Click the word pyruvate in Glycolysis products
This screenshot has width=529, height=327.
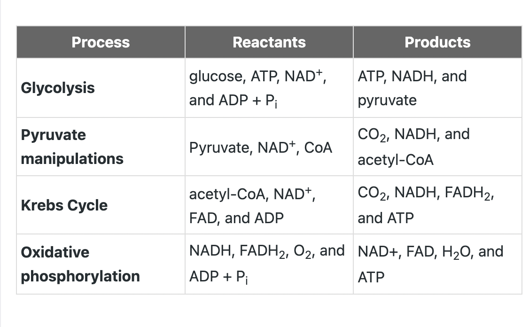point(387,101)
